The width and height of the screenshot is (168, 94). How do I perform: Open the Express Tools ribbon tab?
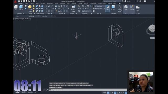click(102, 4)
